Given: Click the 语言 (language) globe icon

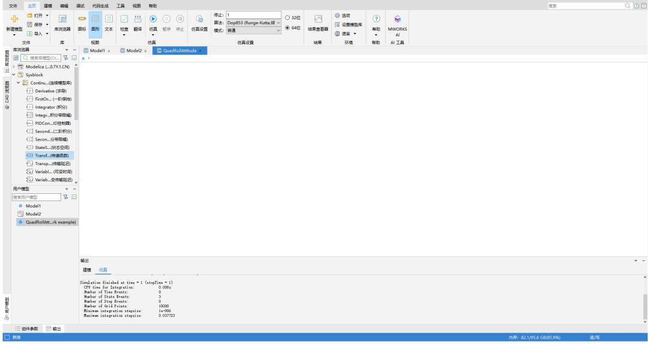Looking at the screenshot, I should point(337,34).
